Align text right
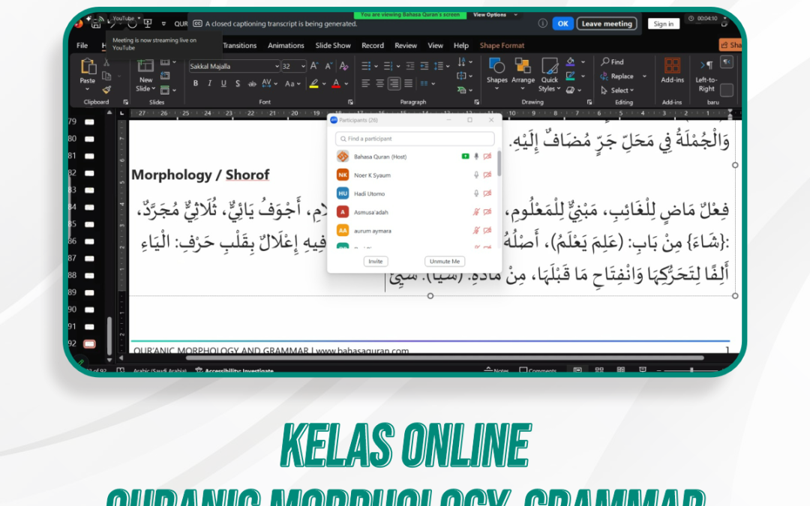Screen dimensions: 810x506 click(x=394, y=83)
